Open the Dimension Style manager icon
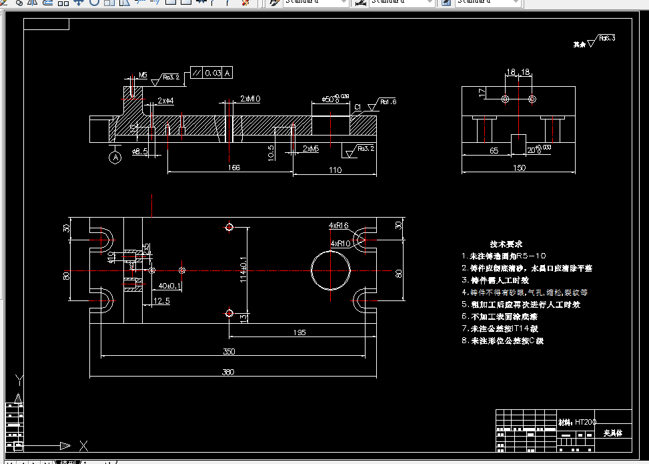 (361, 2)
